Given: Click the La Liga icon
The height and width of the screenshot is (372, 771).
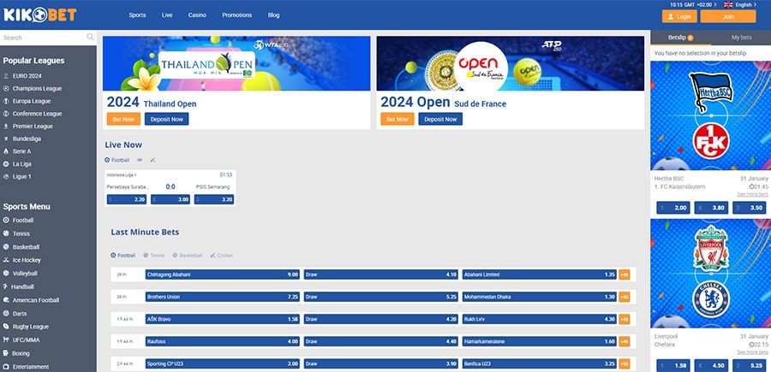Looking at the screenshot, I should click(x=6, y=164).
